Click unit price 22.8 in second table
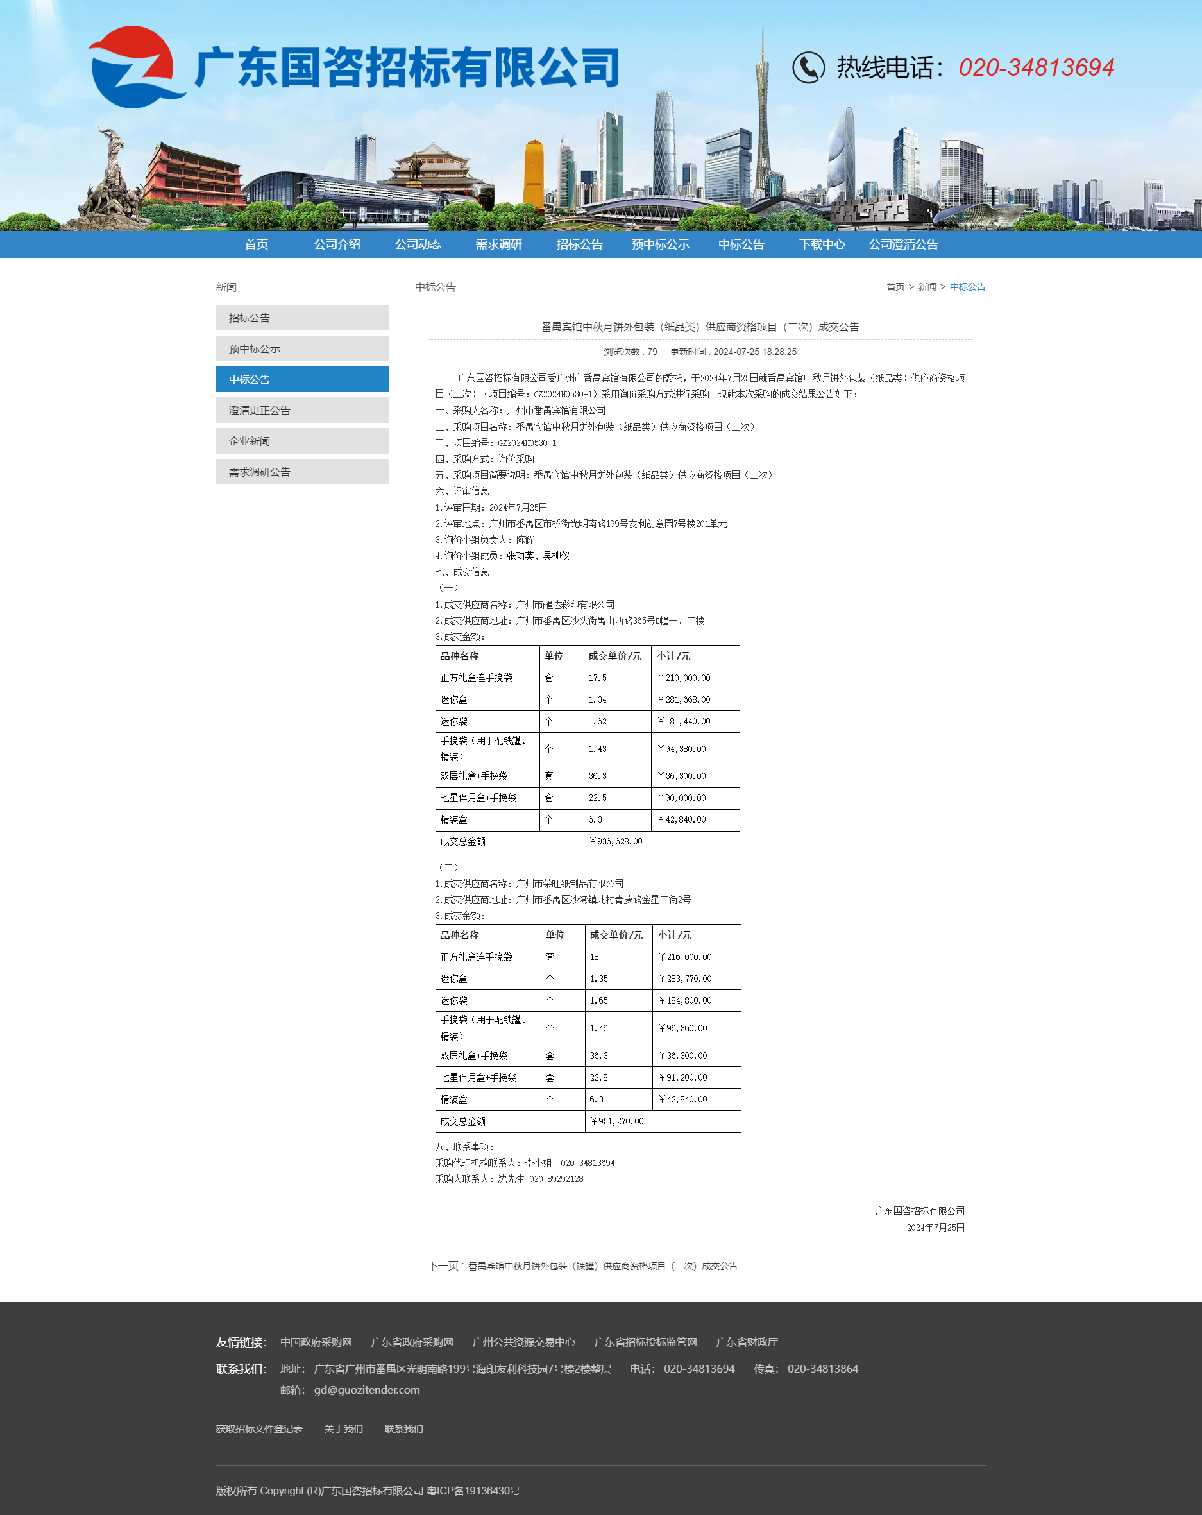This screenshot has width=1202, height=1515. click(x=620, y=1078)
